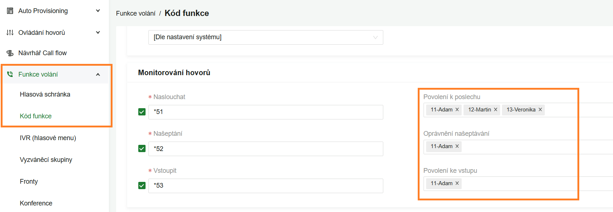Image resolution: width=613 pixels, height=212 pixels.
Task: Remove 12-Martin tag from listen permissions
Action: pos(495,110)
